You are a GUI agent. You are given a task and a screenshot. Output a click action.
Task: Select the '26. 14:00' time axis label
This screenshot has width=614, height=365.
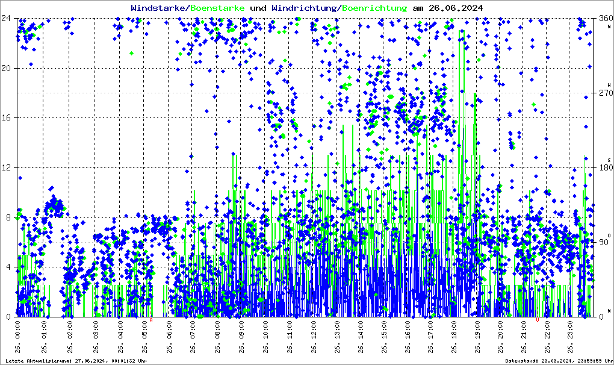(x=361, y=337)
